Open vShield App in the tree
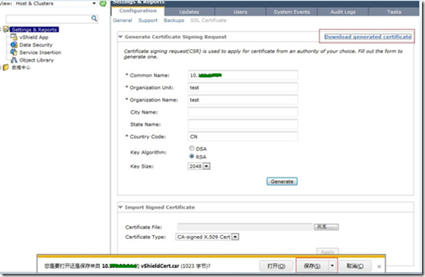The image size is (425, 277). tap(33, 37)
